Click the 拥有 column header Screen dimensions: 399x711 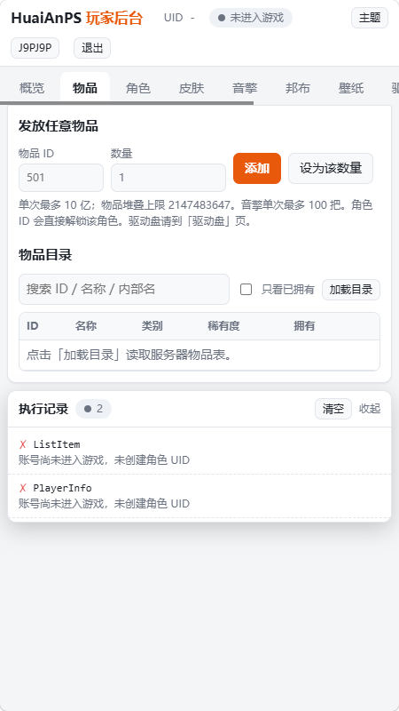click(x=304, y=326)
